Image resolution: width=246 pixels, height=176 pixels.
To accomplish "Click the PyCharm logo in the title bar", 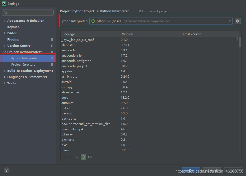I will (x=4, y=4).
